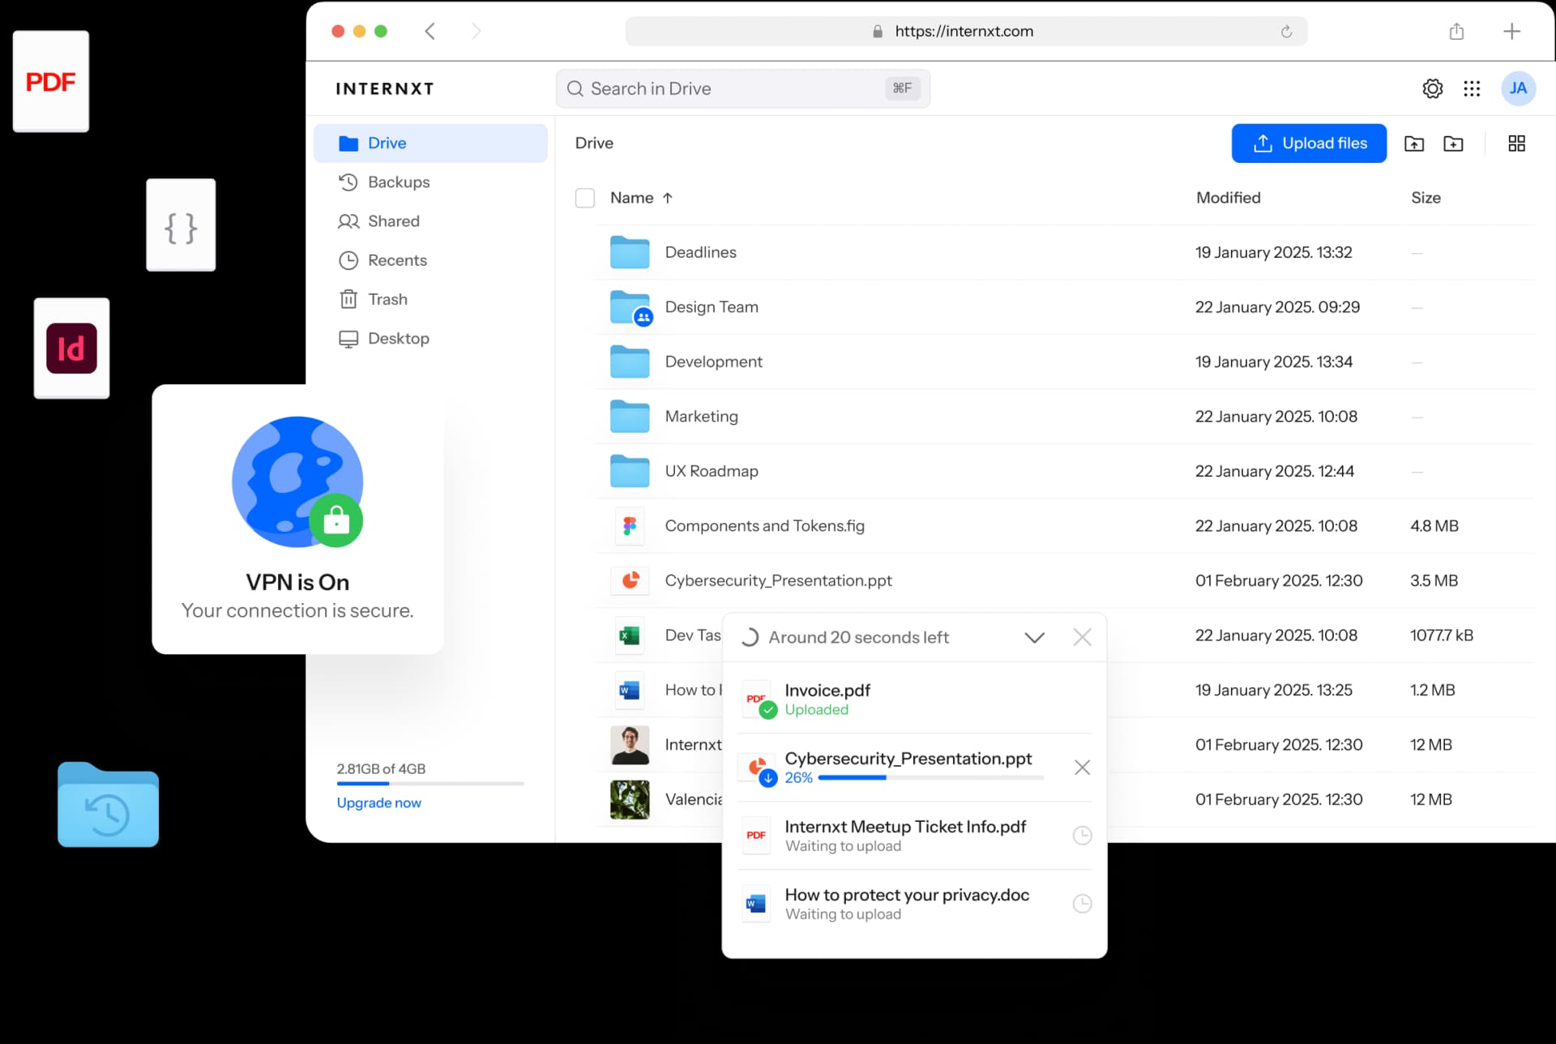Switch to grid view layout
The width and height of the screenshot is (1556, 1044).
click(x=1516, y=143)
